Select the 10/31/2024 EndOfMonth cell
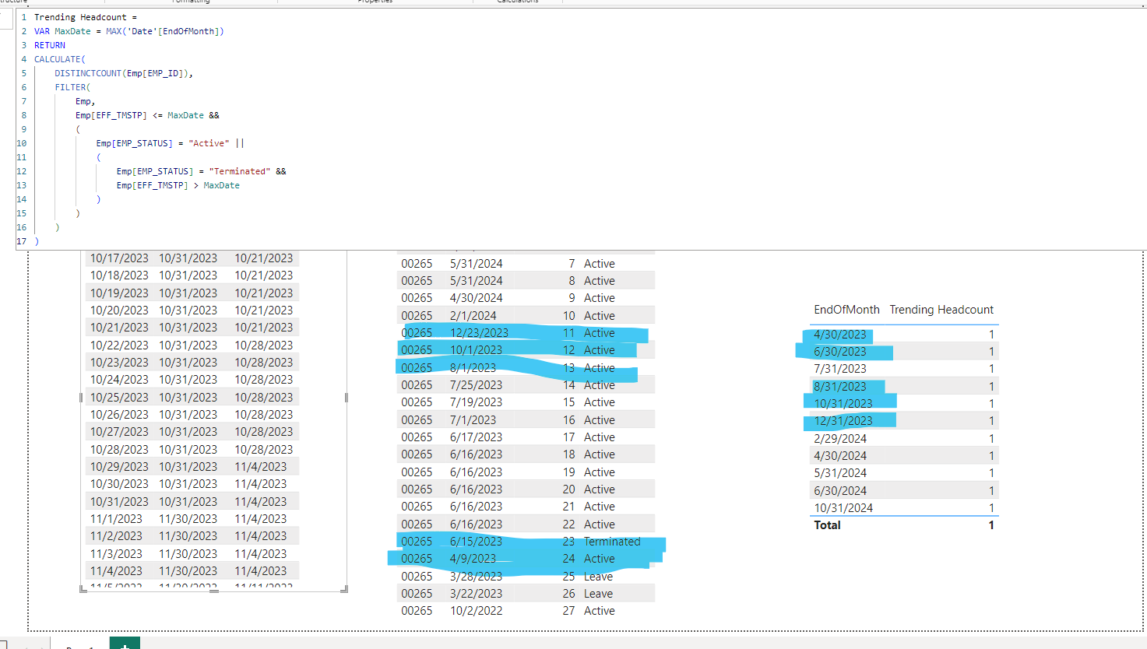 pos(843,508)
